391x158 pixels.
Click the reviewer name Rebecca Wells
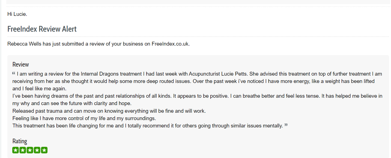tap(24, 44)
